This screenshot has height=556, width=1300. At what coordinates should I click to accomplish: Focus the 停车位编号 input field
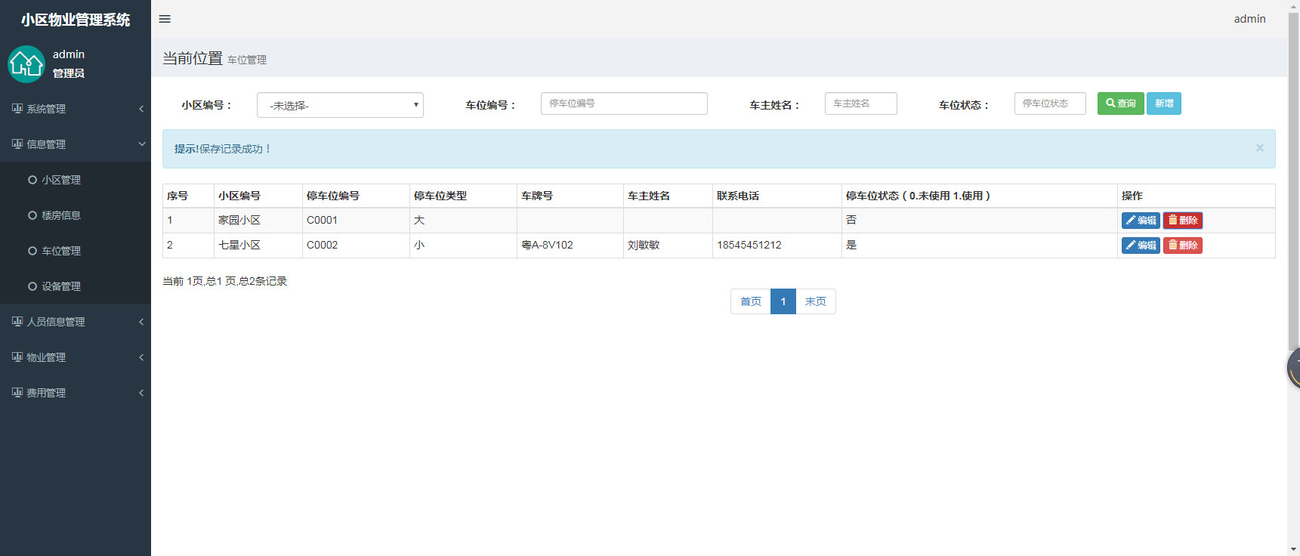624,103
